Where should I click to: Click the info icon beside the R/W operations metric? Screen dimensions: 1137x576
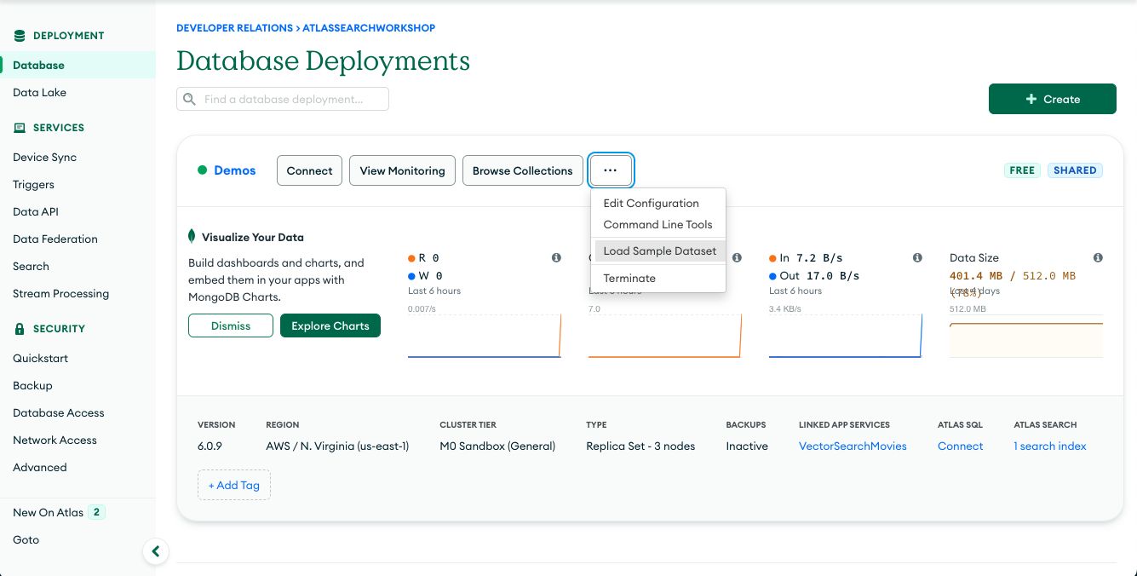tap(556, 257)
